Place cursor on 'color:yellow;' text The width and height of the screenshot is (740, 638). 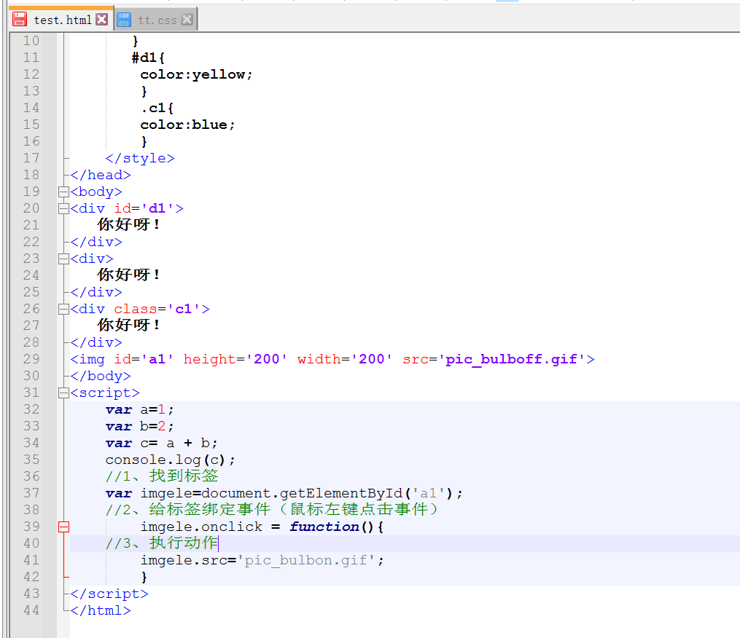click(196, 74)
